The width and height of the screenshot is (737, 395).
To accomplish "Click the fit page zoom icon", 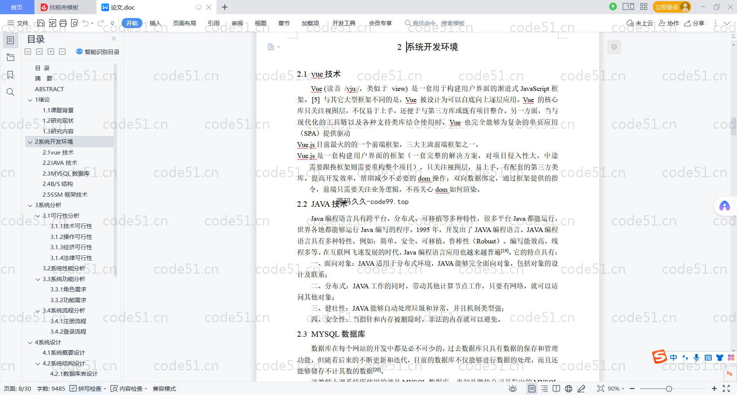I will [x=601, y=388].
